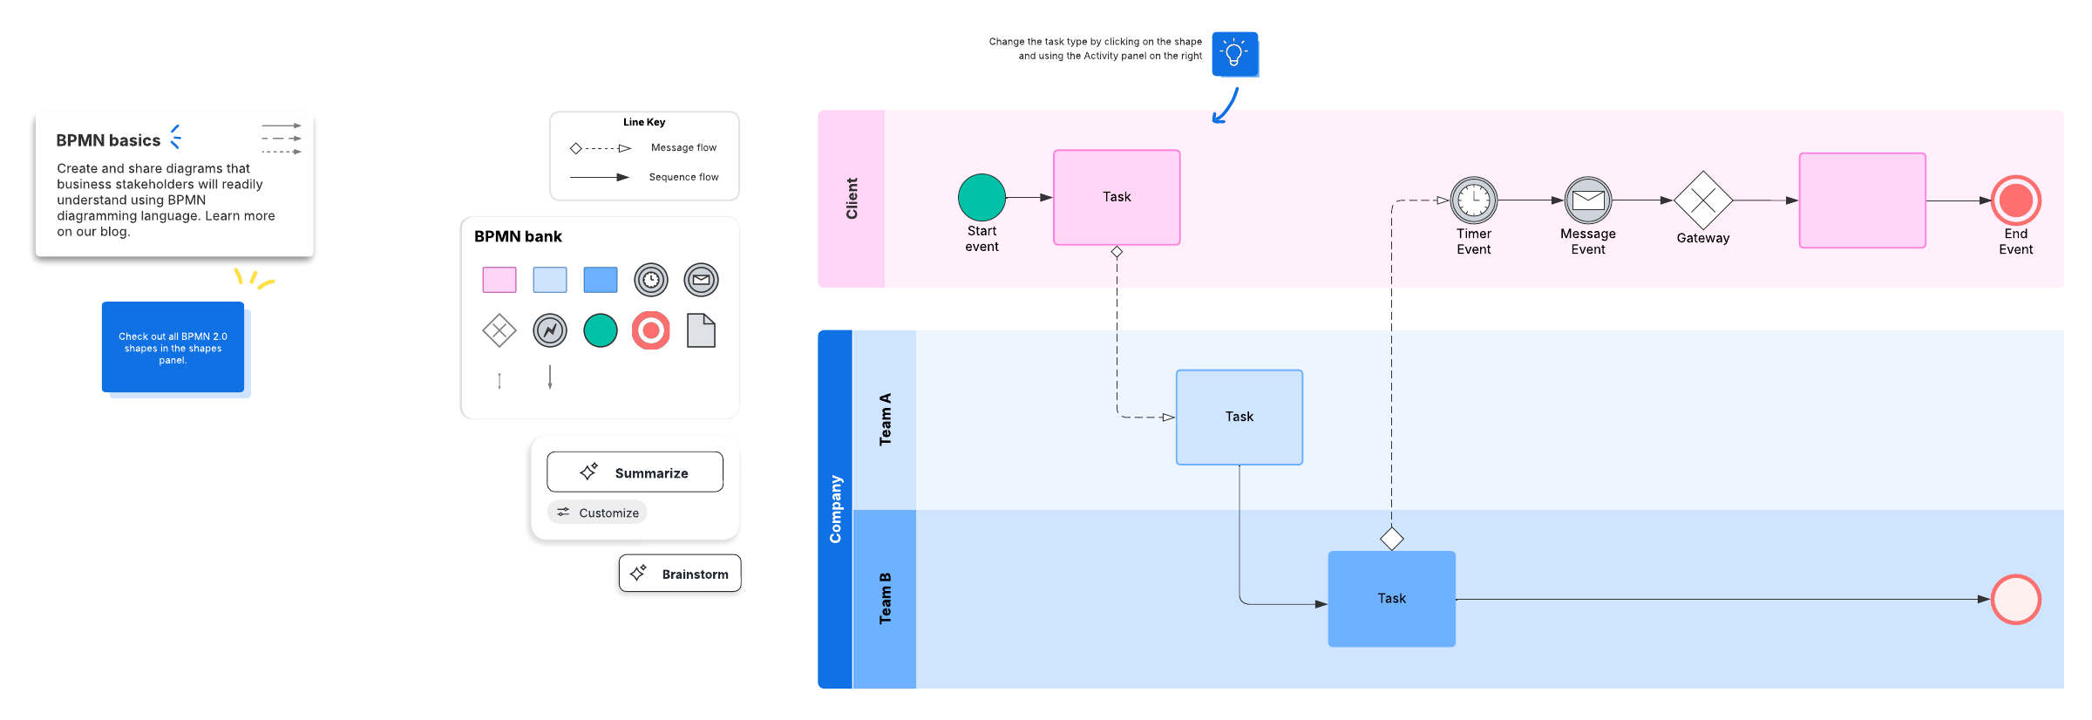Click the red End Event in Client lane

click(x=2016, y=200)
